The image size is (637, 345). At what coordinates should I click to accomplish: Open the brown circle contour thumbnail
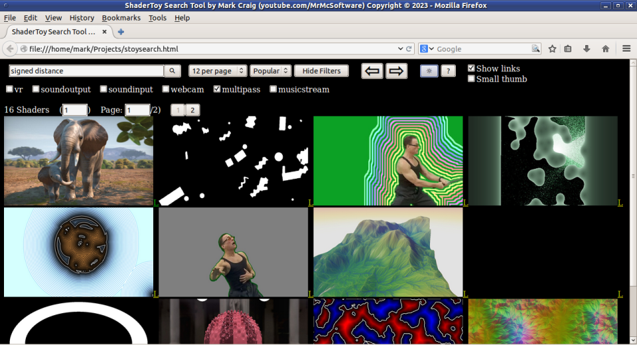pos(78,252)
